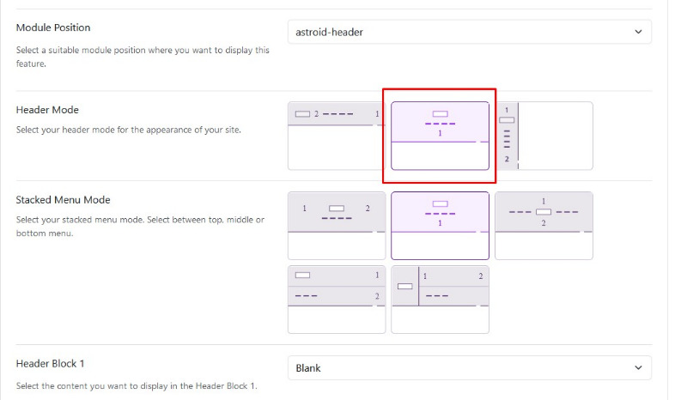Choose the sidebar header mode thumbnail
This screenshot has height=400, width=687.
pos(544,136)
